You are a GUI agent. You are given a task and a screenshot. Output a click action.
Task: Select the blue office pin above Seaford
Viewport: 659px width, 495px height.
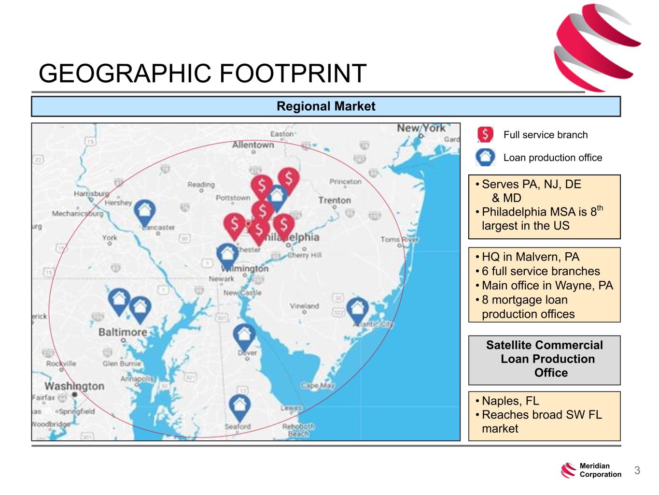coord(239,408)
